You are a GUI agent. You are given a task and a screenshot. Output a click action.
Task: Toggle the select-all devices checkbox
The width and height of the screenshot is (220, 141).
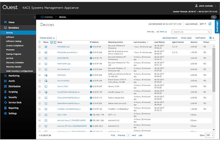40,42
